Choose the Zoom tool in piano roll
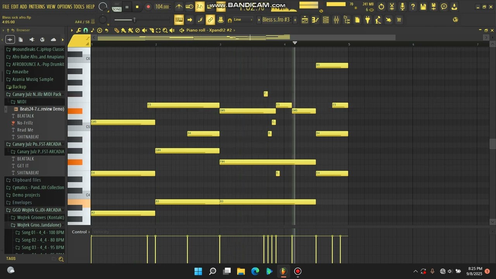The image size is (496, 279). click(x=165, y=30)
